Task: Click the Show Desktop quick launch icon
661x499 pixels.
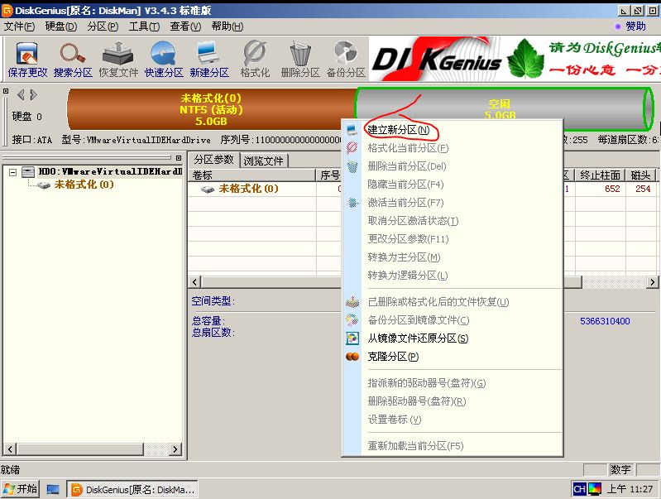Action: pyautogui.click(x=53, y=490)
